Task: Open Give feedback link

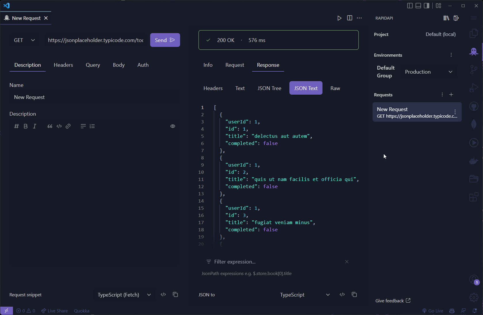Action: pyautogui.click(x=393, y=301)
